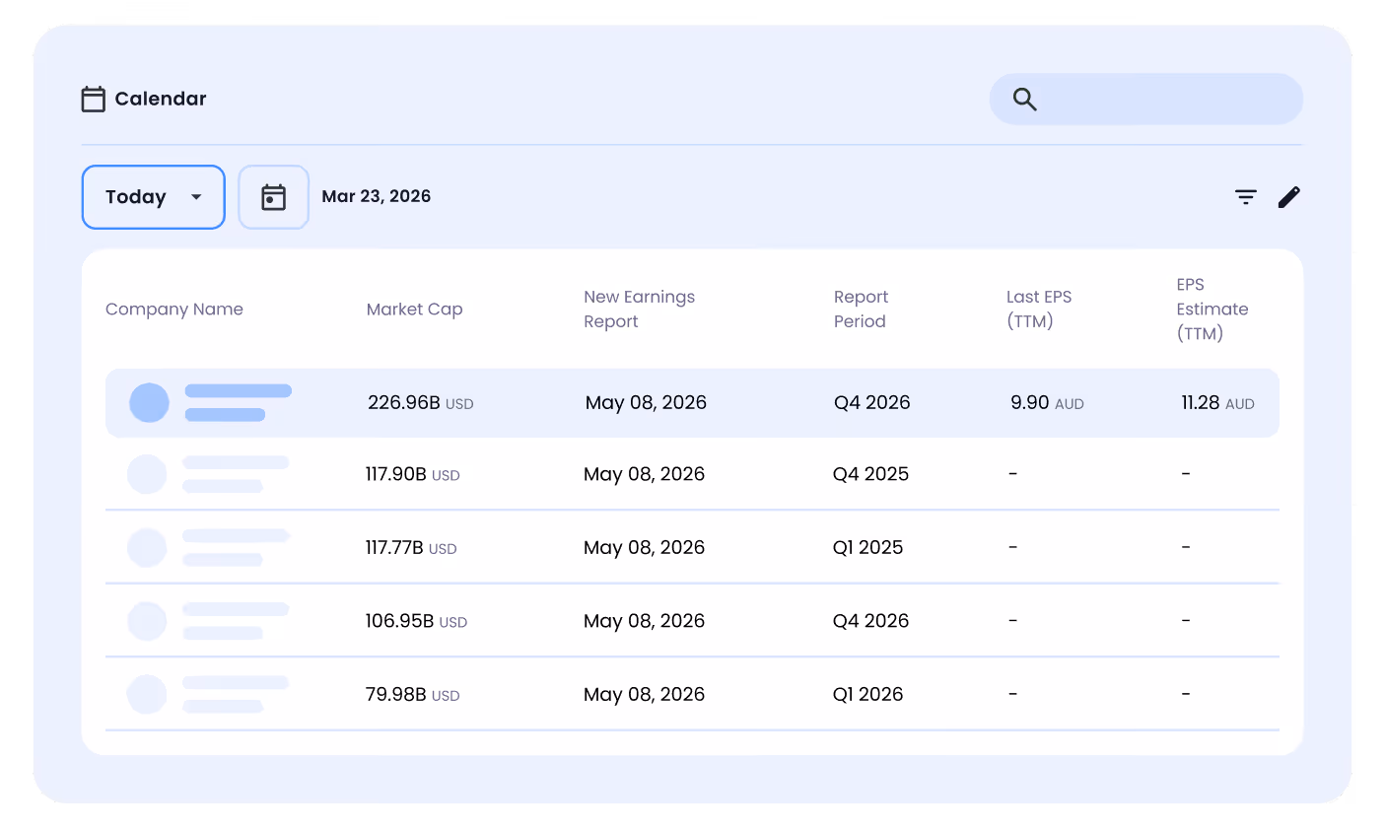
Task: Click May 08, 2026 in 226.96B row
Action: [x=646, y=402]
